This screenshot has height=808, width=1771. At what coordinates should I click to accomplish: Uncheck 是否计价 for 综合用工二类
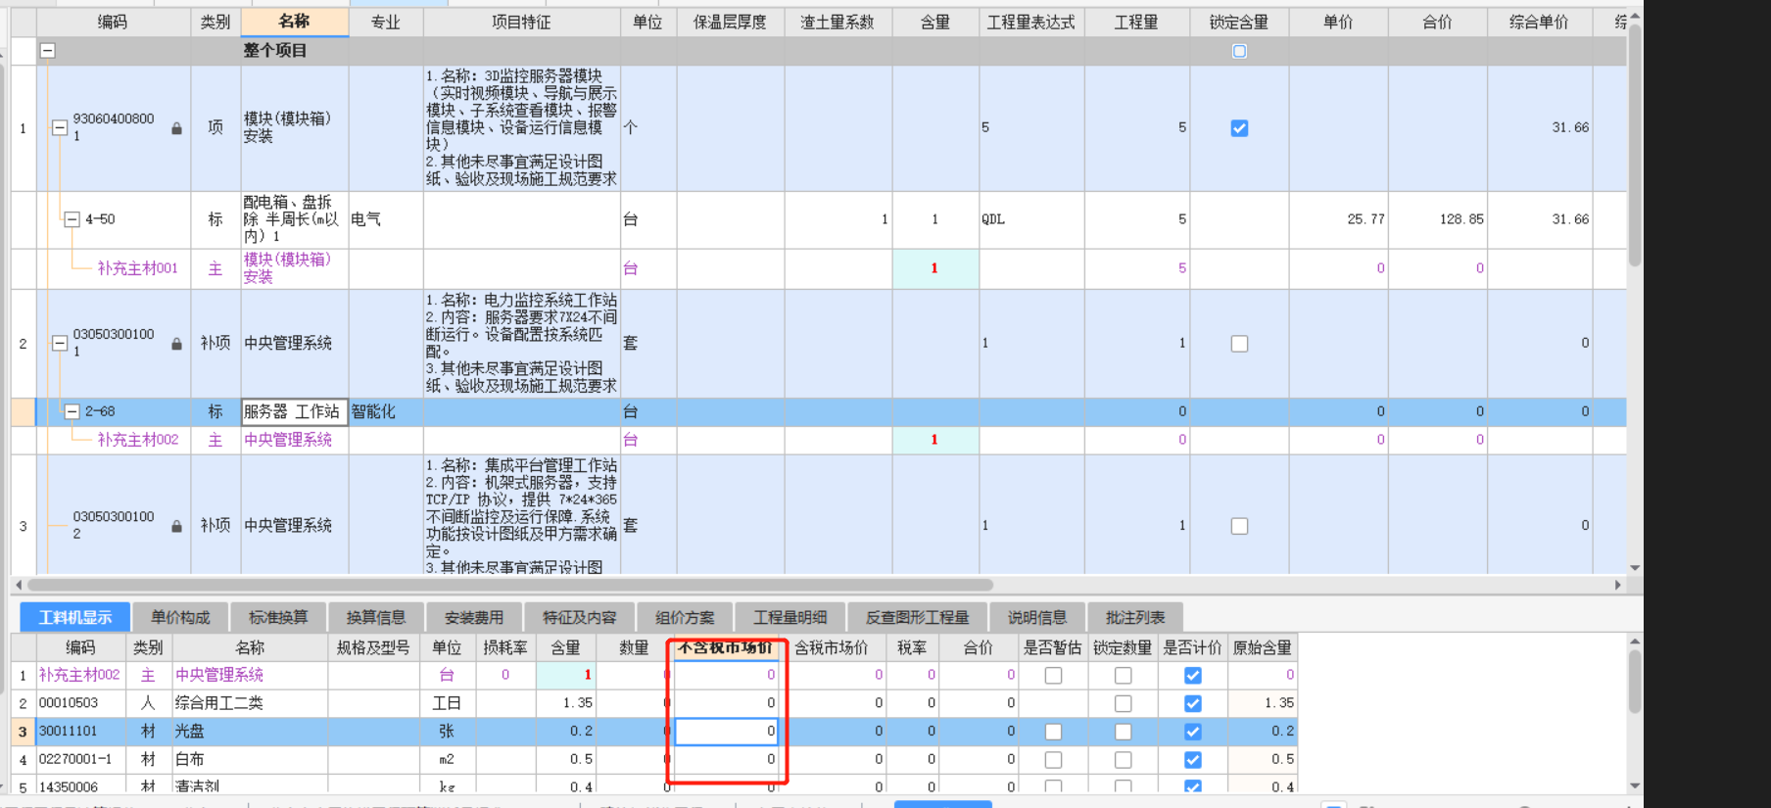(1192, 703)
